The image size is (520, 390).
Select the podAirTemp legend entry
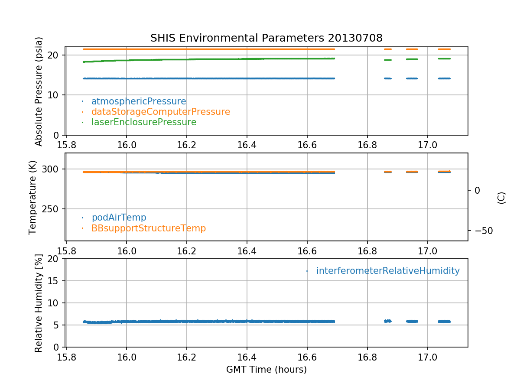click(119, 218)
